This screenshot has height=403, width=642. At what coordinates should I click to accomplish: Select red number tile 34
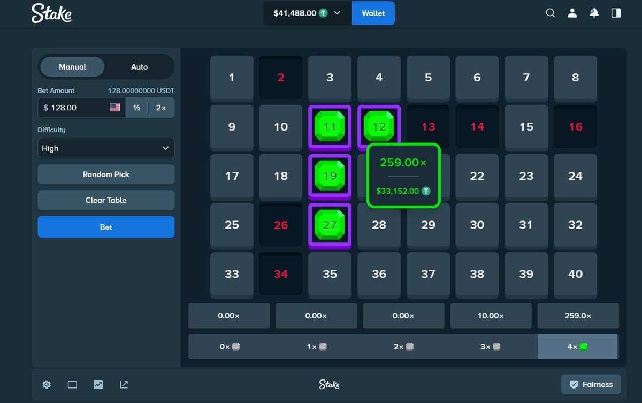point(281,274)
